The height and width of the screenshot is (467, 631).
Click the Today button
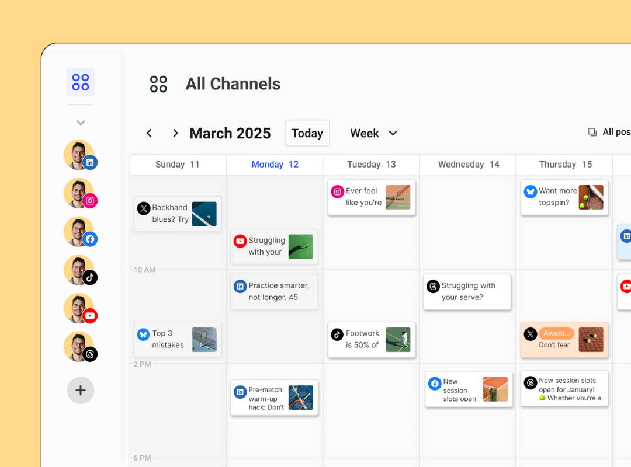pos(307,133)
